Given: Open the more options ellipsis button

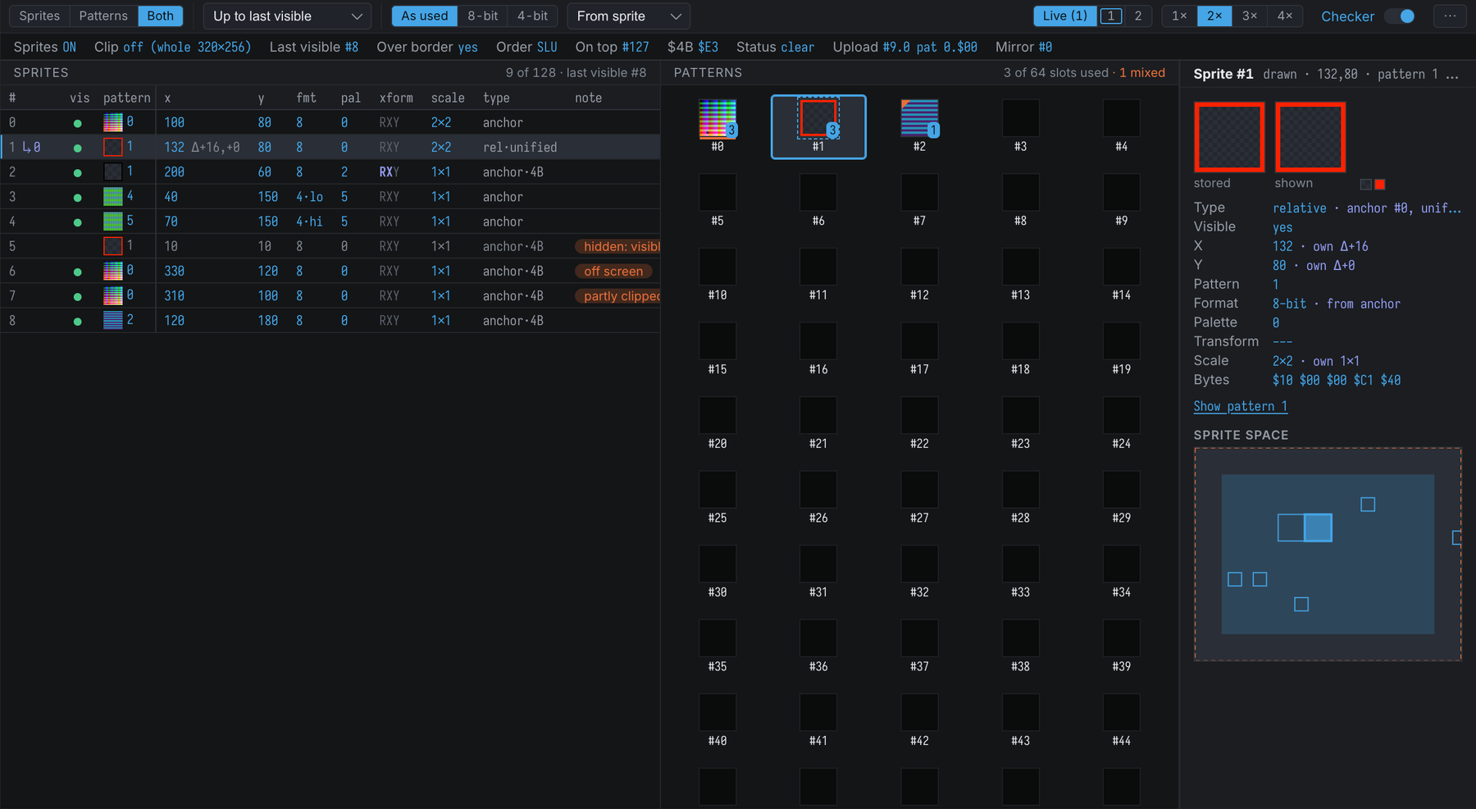Looking at the screenshot, I should point(1450,16).
